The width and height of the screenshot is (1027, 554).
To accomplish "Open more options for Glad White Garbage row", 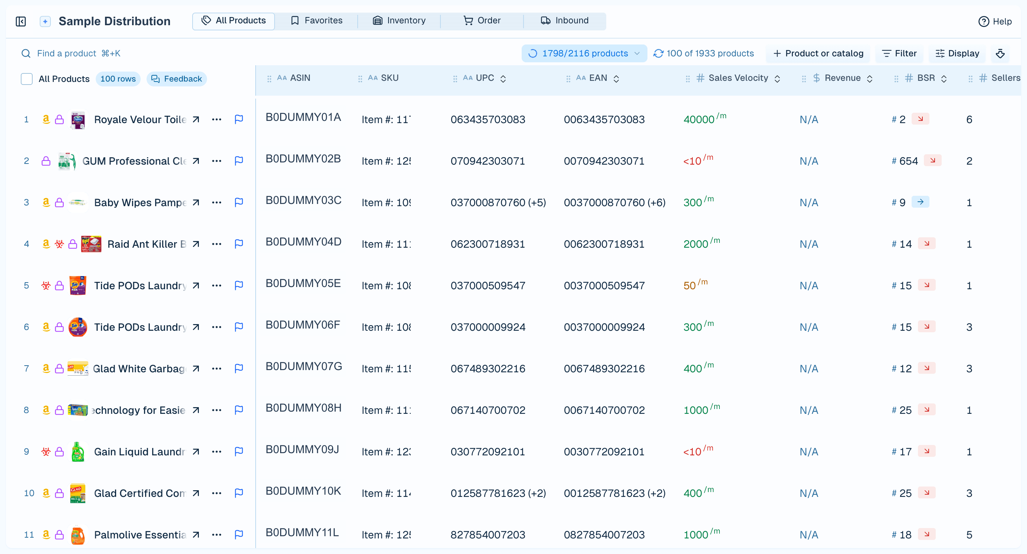I will point(216,369).
